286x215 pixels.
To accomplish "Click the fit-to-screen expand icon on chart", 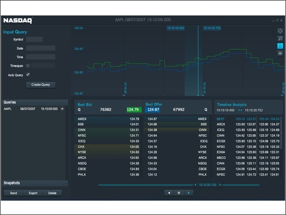I will (x=280, y=31).
